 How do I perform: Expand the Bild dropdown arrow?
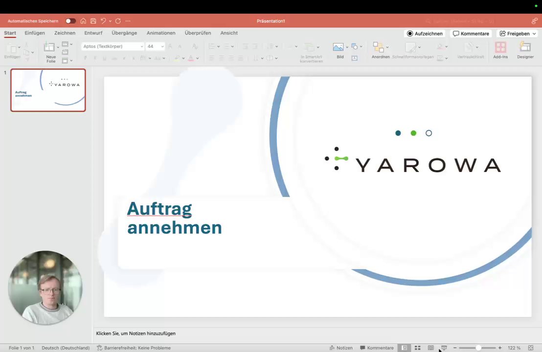click(x=347, y=47)
